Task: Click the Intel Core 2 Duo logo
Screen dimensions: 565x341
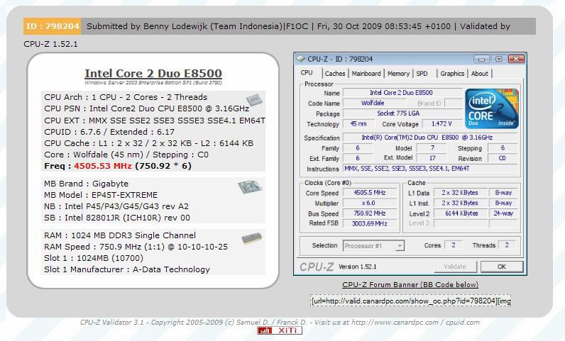Action: (492, 108)
